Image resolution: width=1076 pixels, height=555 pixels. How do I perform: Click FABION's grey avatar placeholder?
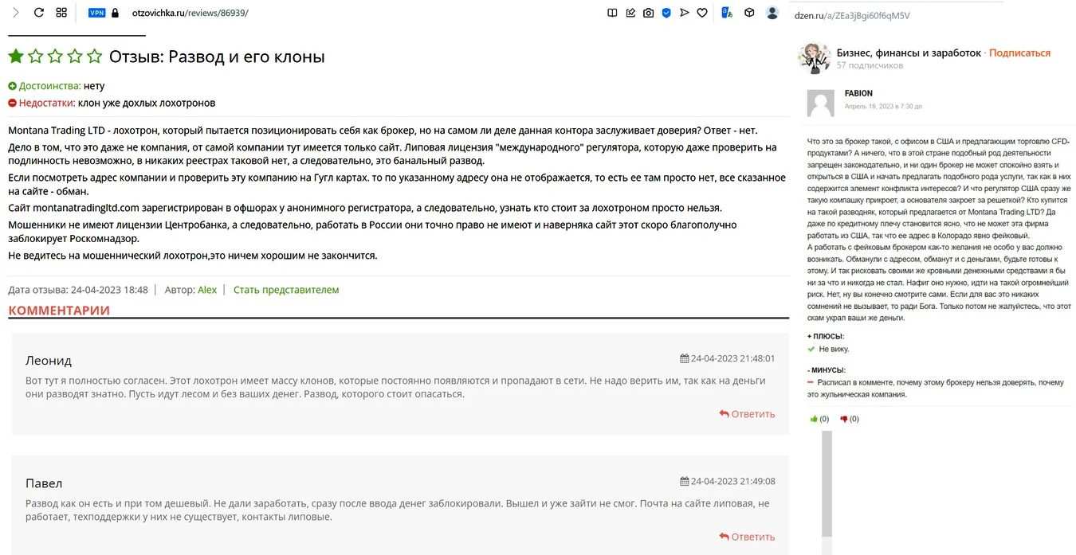point(821,104)
